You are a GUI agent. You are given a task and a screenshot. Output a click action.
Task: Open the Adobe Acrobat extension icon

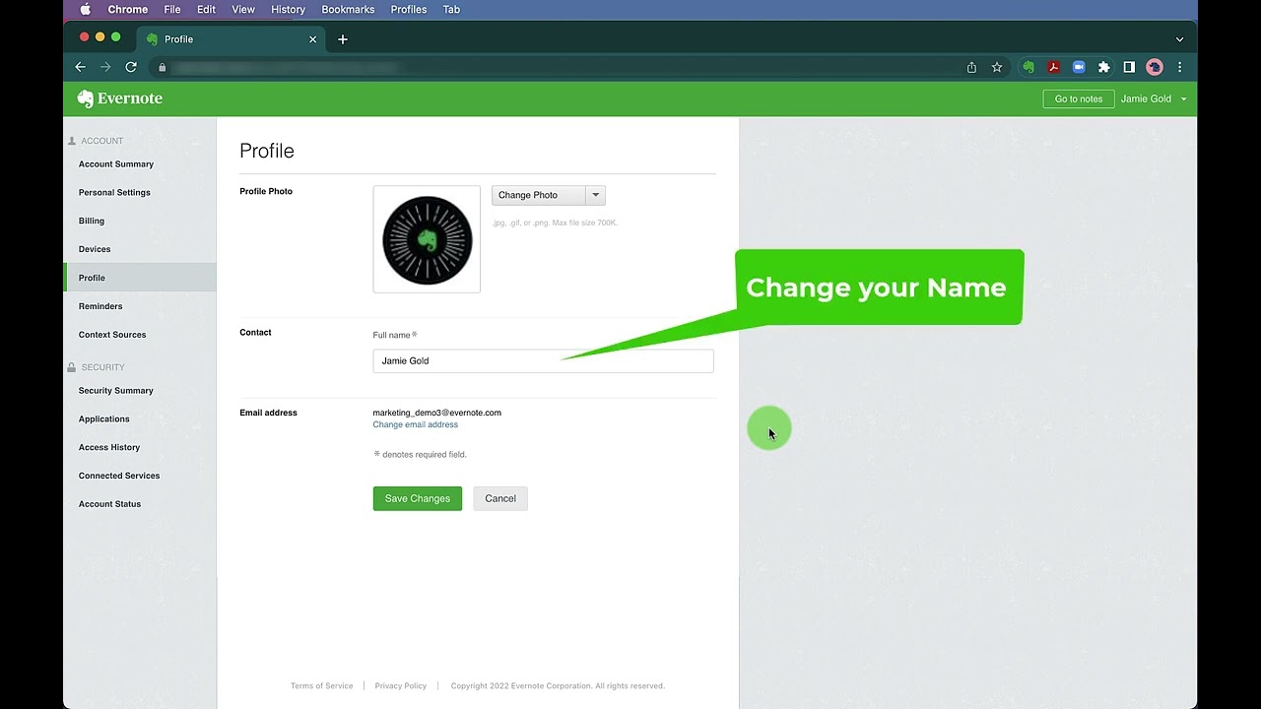1053,67
